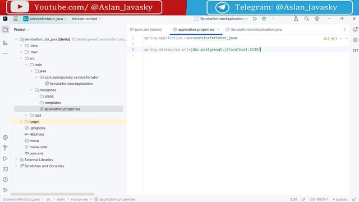
Task: Open the Problems tool window
Action: click(x=5, y=180)
